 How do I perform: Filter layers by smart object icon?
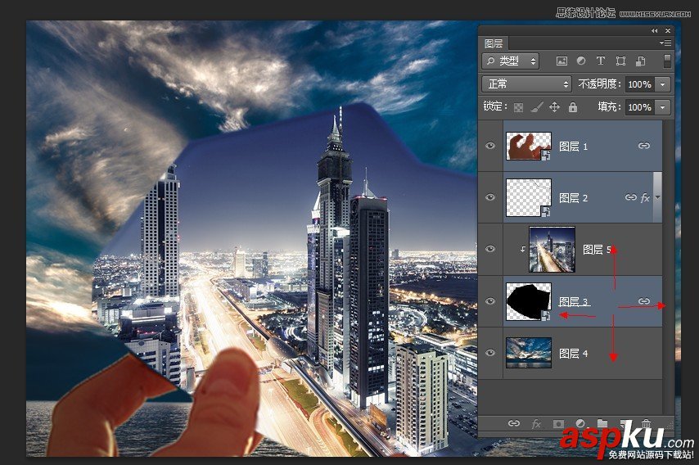tap(640, 61)
